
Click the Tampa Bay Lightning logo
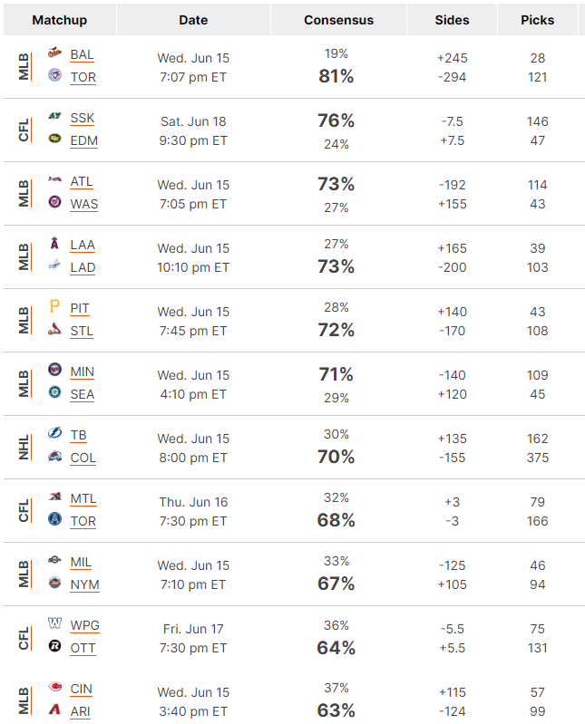(54, 432)
